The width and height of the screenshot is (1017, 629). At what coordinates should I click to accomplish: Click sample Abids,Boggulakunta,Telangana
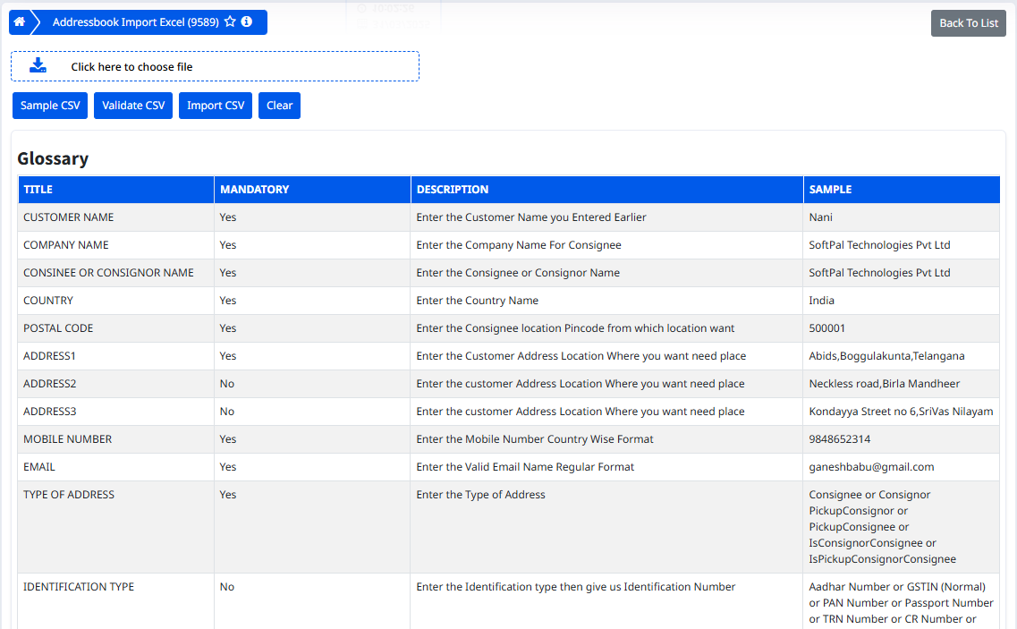(886, 356)
